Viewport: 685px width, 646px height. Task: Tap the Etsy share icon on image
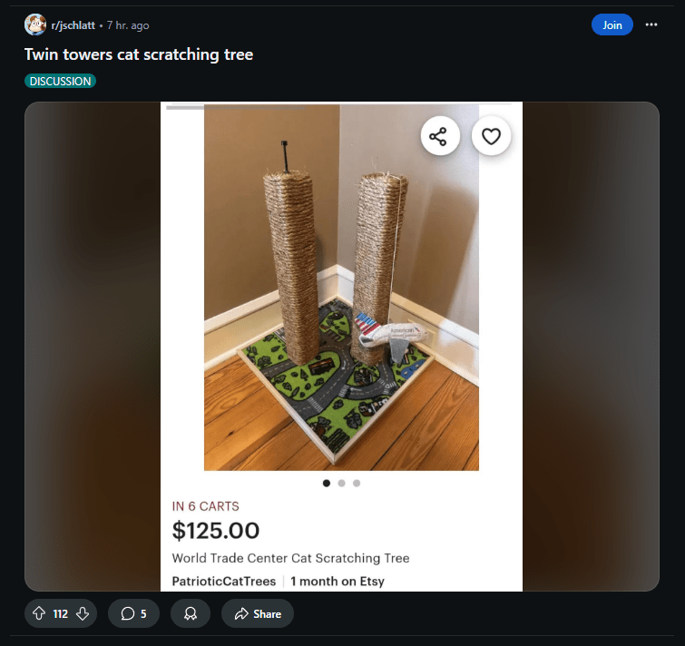coord(439,136)
